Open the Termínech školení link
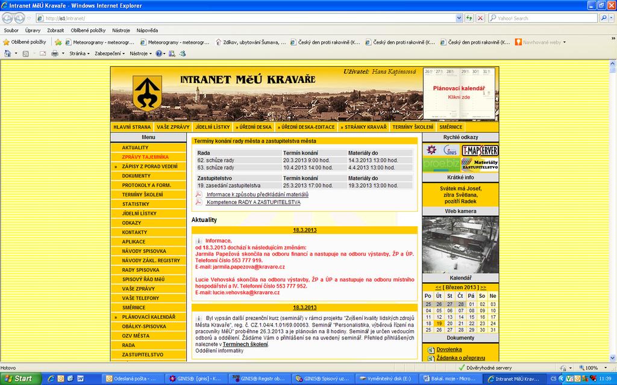 pyautogui.click(x=245, y=344)
